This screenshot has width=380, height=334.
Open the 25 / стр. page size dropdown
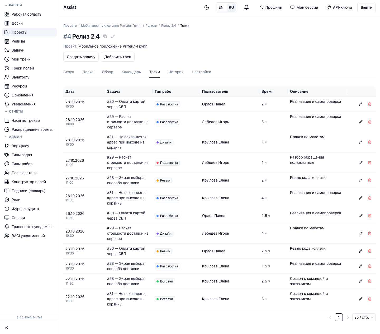(x=364, y=317)
